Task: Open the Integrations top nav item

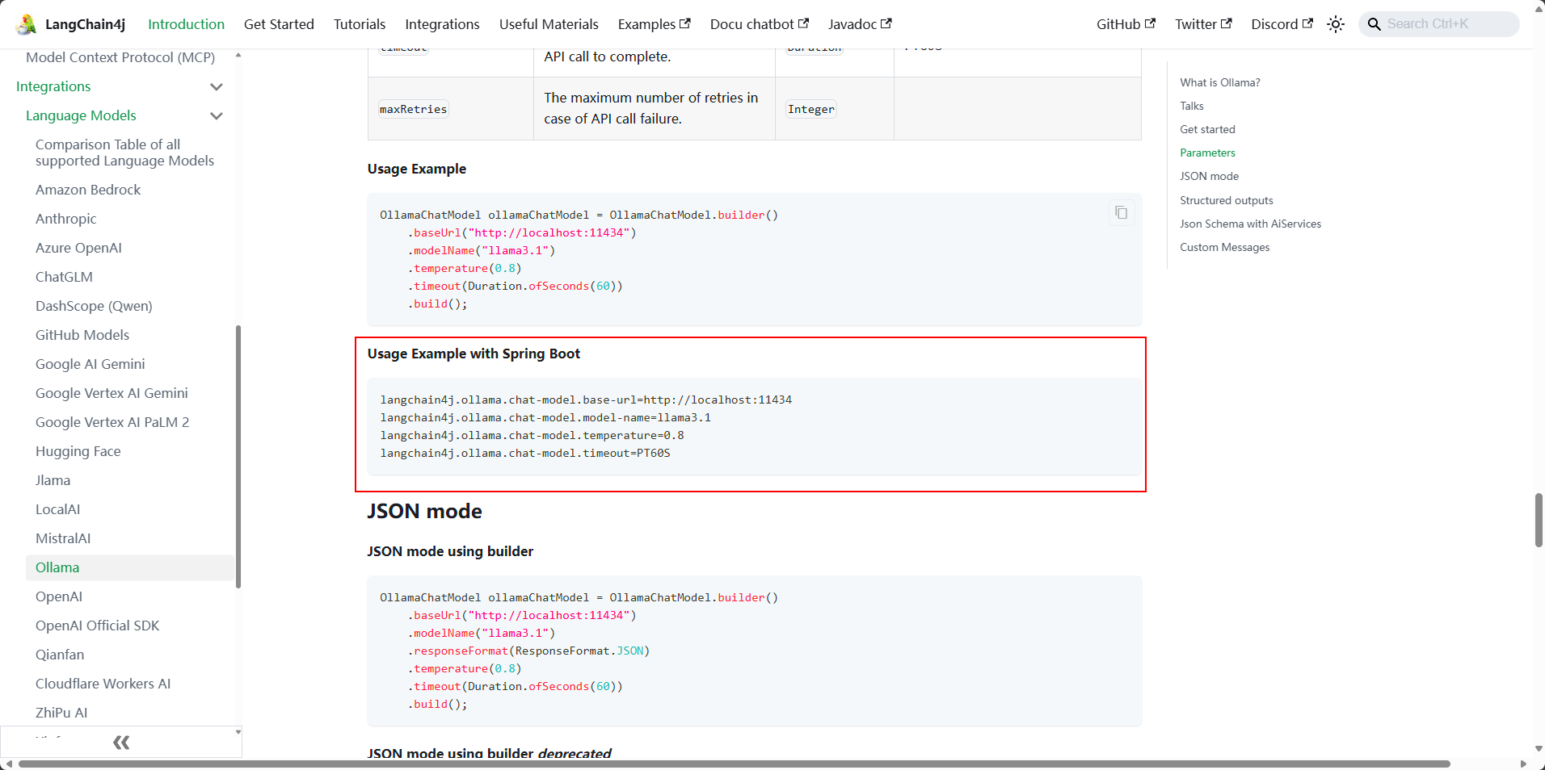Action: point(442,24)
